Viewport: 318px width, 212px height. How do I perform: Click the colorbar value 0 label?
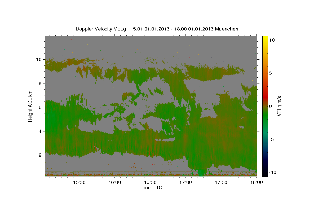(270, 106)
